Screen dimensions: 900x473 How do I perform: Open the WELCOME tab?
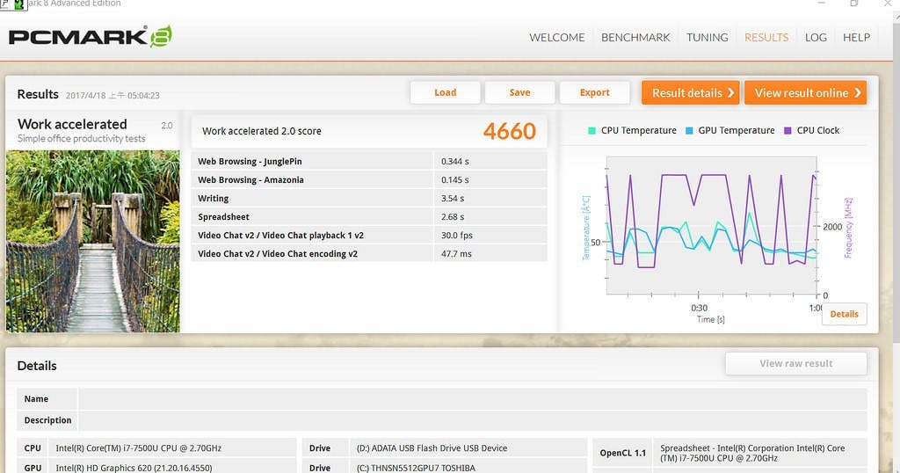[556, 37]
